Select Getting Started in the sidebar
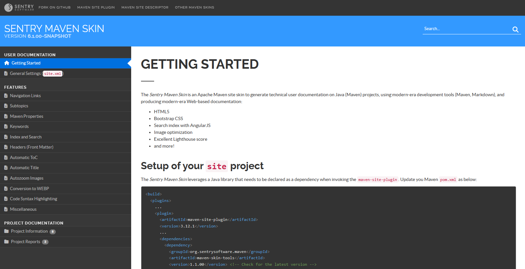 click(66, 63)
